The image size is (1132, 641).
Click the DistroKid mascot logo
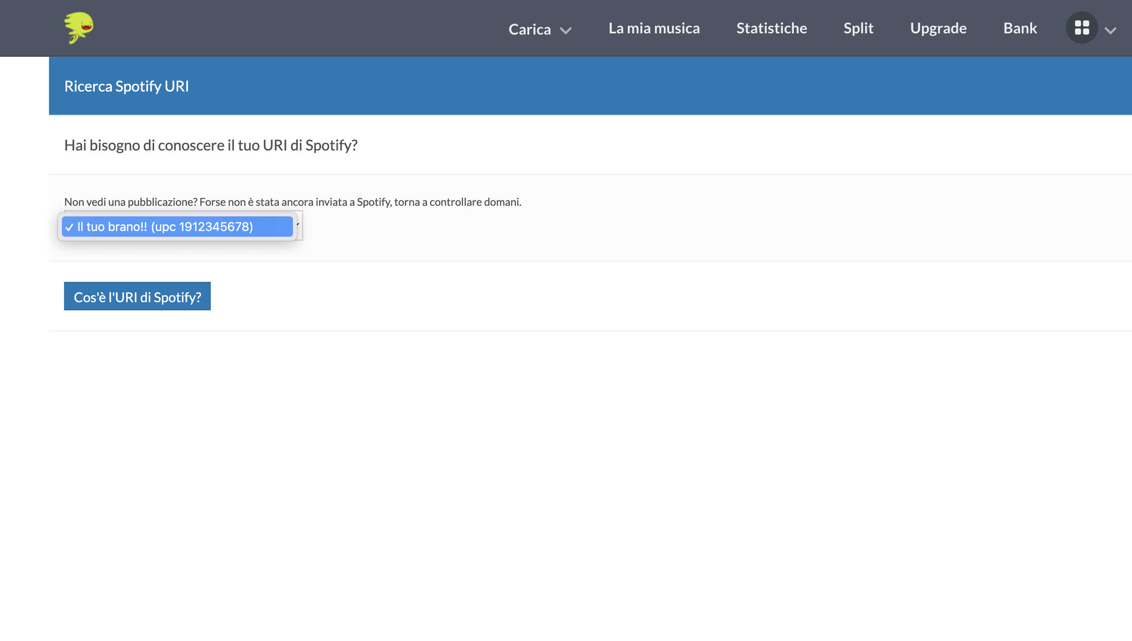(79, 28)
